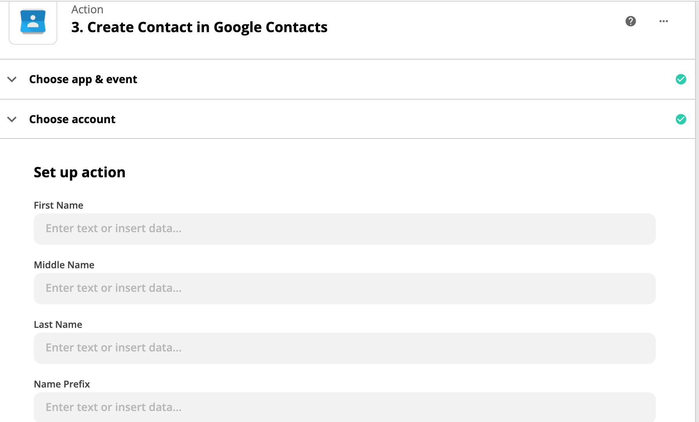
Task: Open the three-dots more options menu
Action: pyautogui.click(x=664, y=21)
